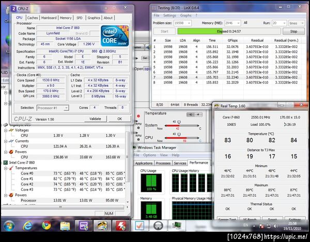Collapse the Temperatures tree node

(x=6, y=168)
